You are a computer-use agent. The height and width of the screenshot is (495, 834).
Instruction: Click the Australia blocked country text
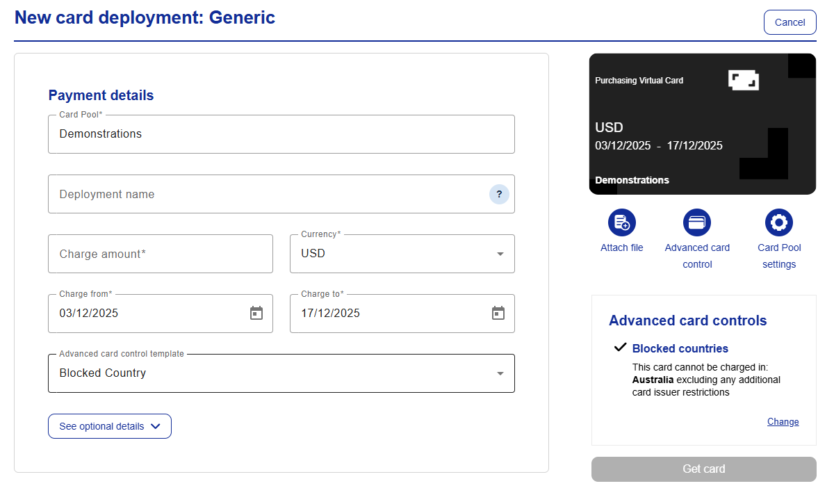tap(653, 380)
